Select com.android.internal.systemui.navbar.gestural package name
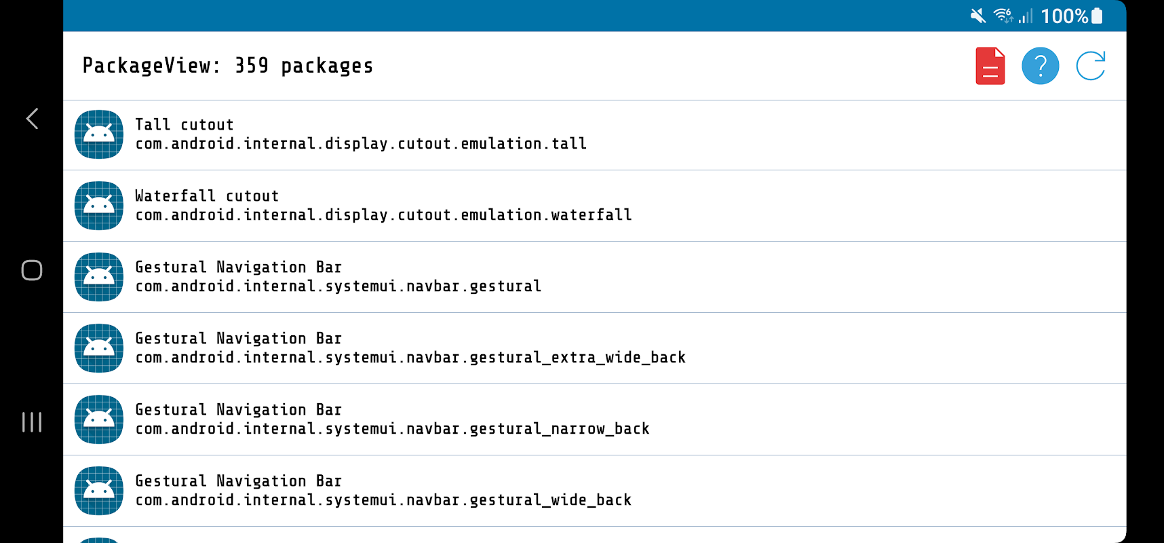The image size is (1164, 543). click(x=338, y=286)
